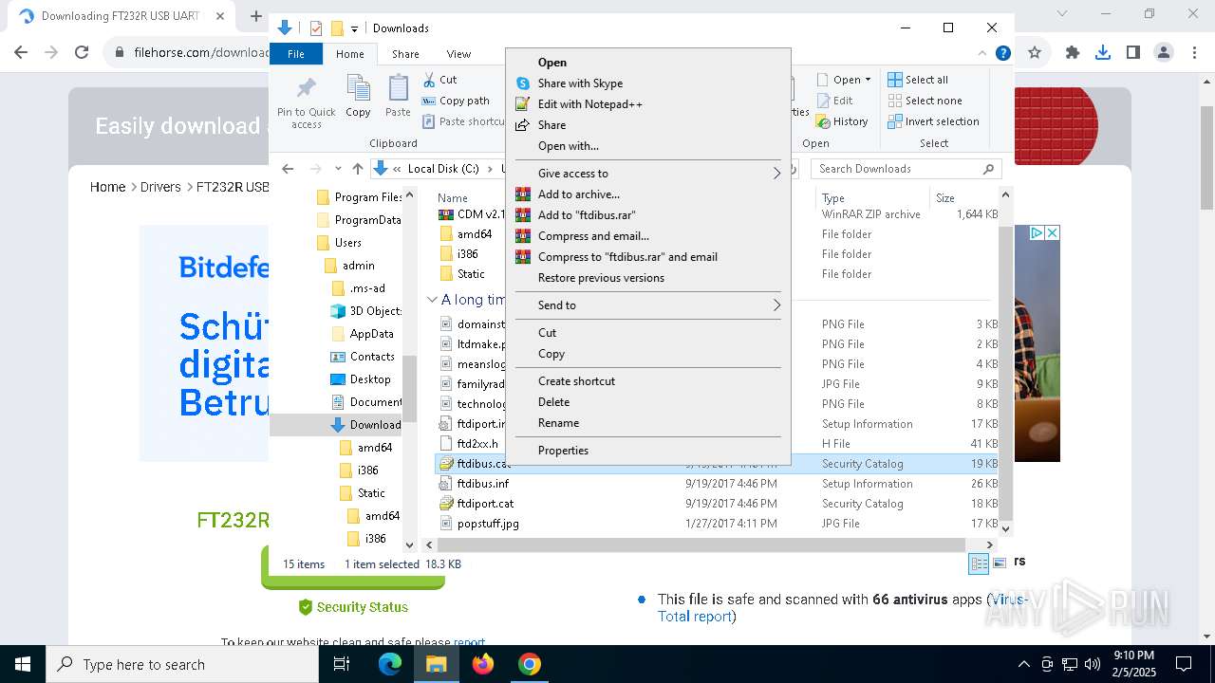Screen dimensions: 1215x683
Task: Choose Delete in context menu
Action: pos(648,402)
